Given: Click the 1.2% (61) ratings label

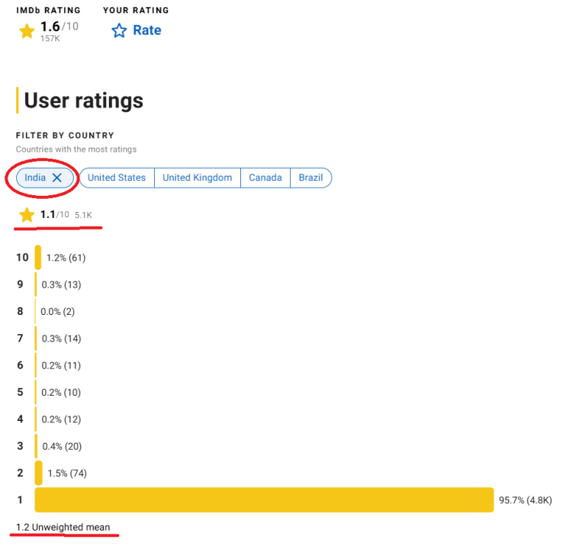Looking at the screenshot, I should point(66,258).
